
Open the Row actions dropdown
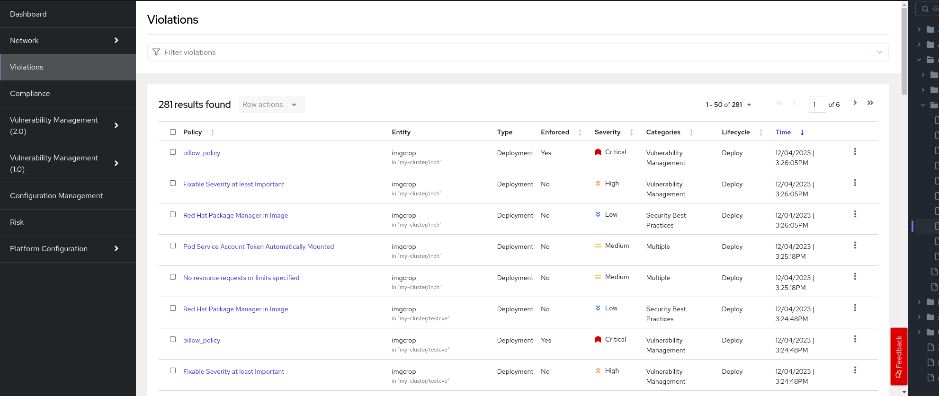click(x=272, y=105)
